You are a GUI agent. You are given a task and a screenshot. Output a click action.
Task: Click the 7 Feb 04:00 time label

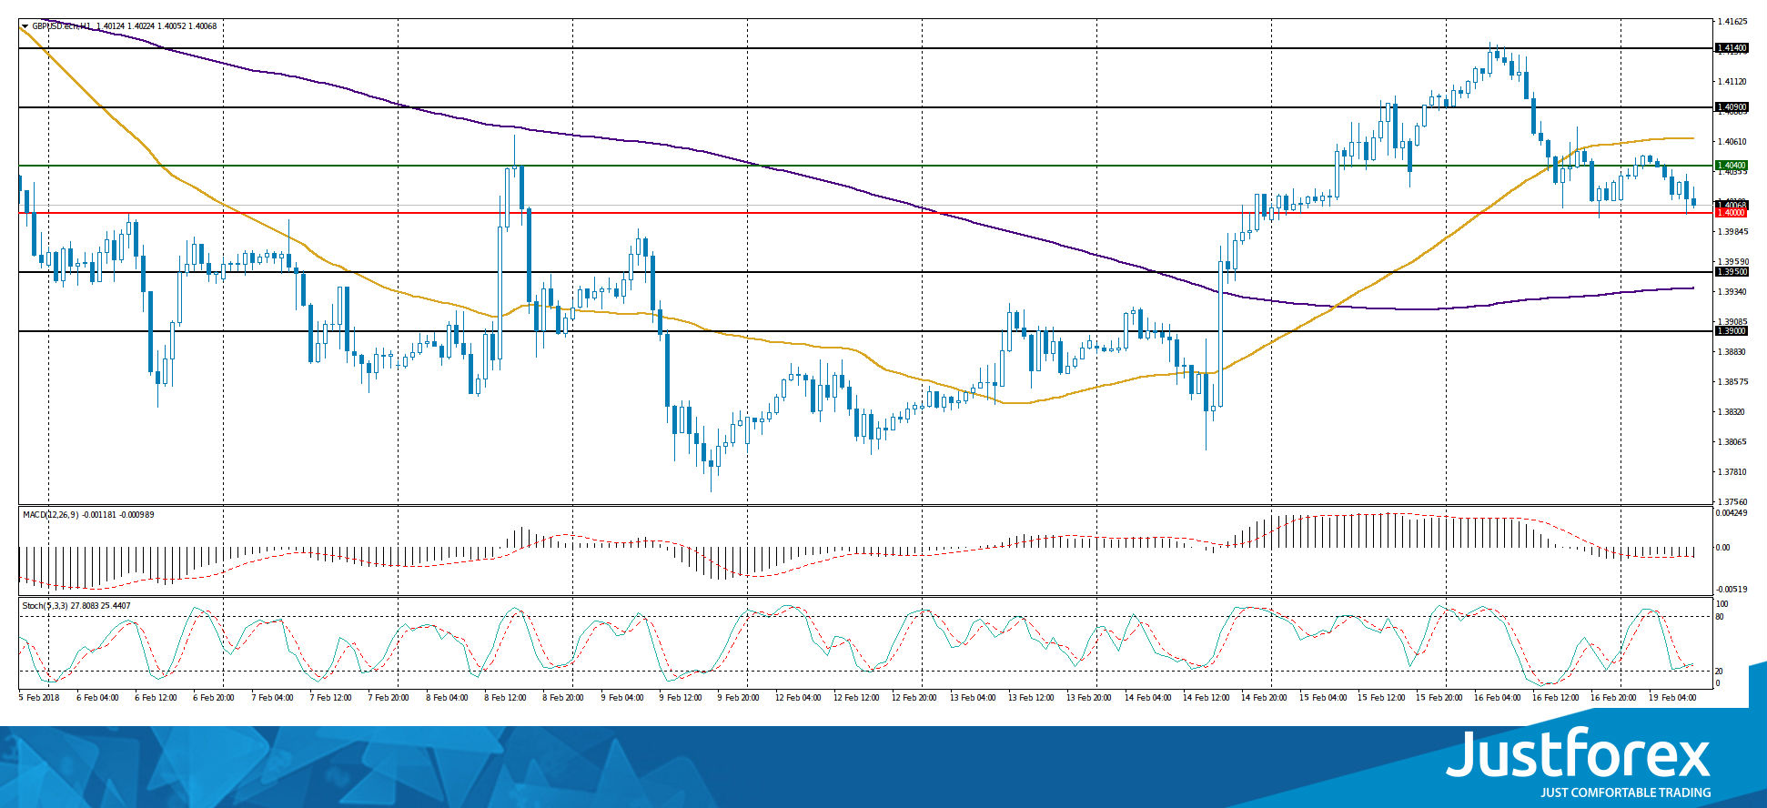272,698
